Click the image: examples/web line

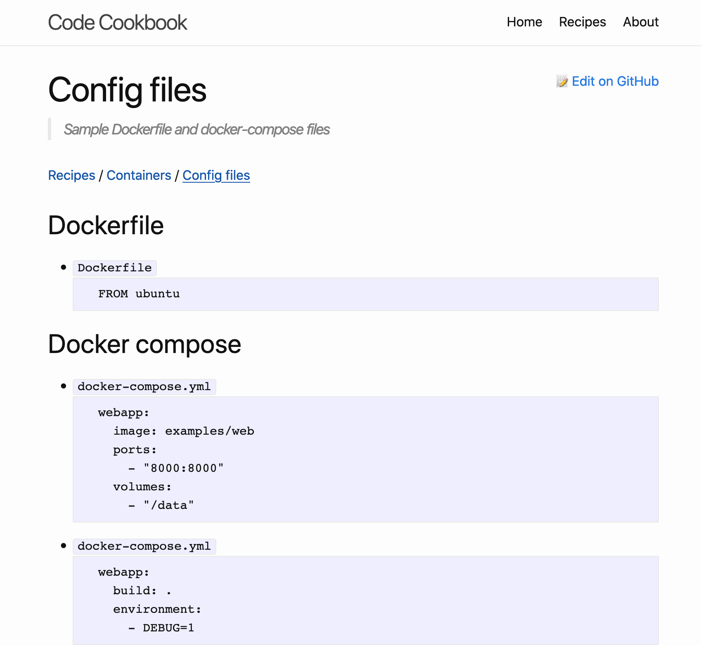[183, 431]
